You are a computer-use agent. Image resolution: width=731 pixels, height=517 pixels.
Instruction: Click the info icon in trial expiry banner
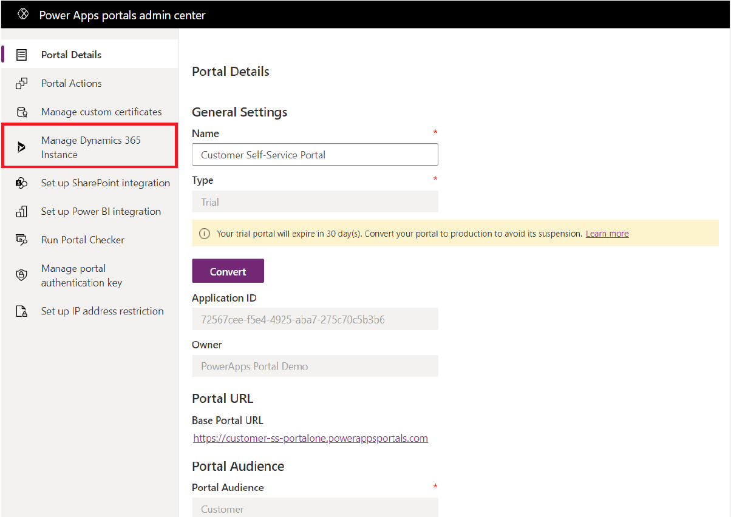(205, 234)
